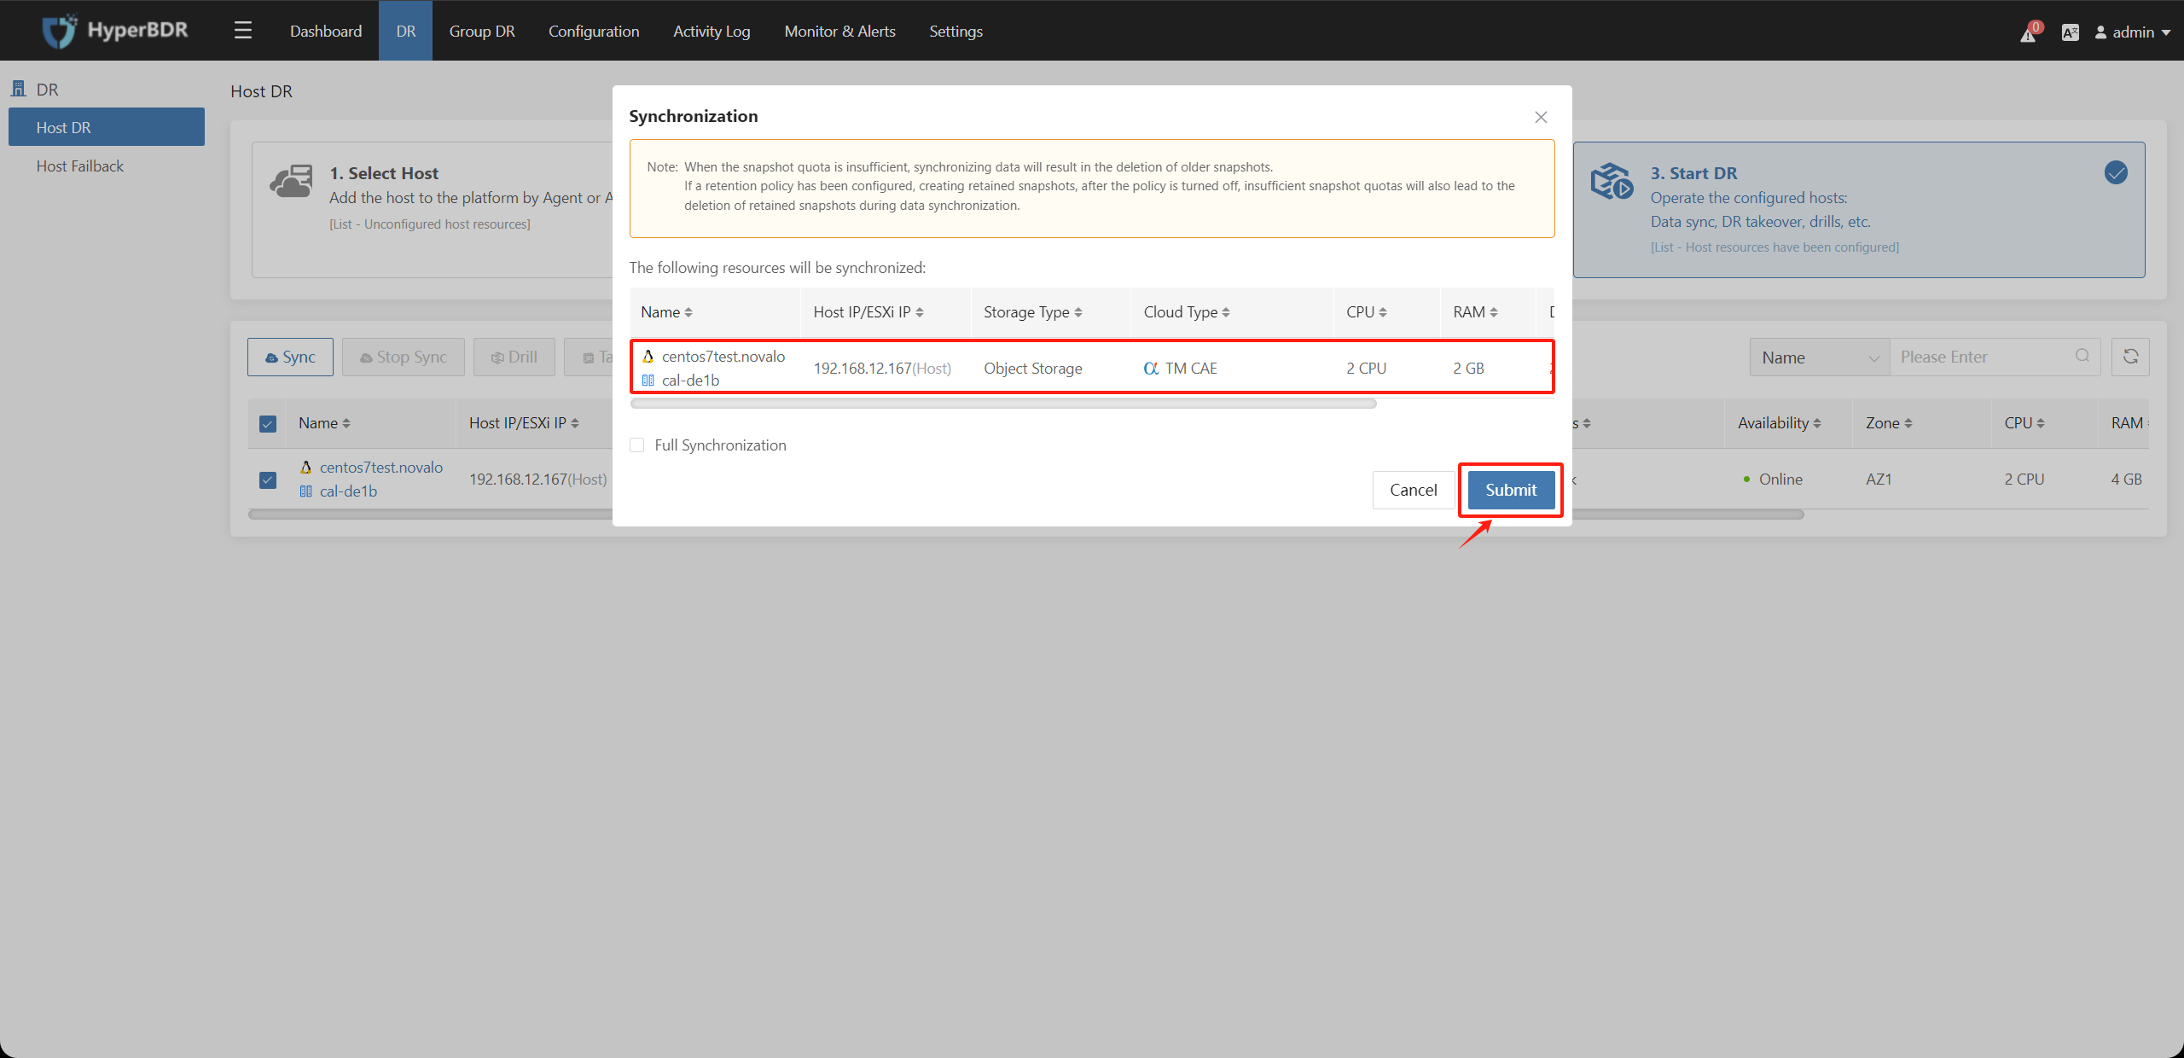This screenshot has height=1058, width=2184.
Task: Submit the synchronization
Action: pos(1511,490)
